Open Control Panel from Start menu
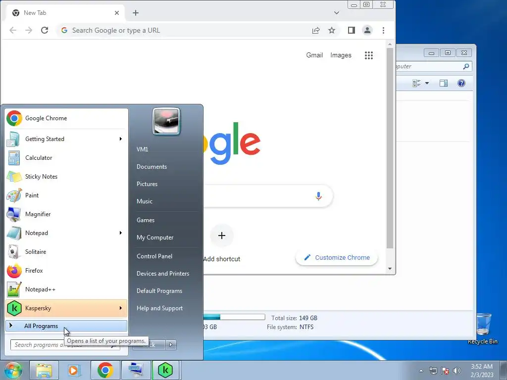This screenshot has width=507, height=380. pyautogui.click(x=154, y=256)
